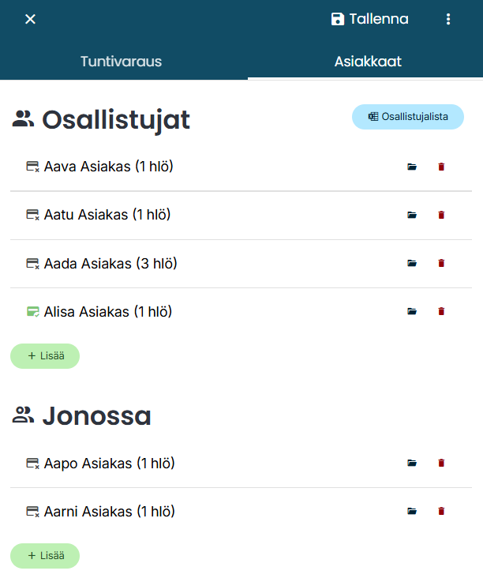Switch to the Tuntivaraus tab
This screenshot has width=483, height=582.
(x=121, y=62)
